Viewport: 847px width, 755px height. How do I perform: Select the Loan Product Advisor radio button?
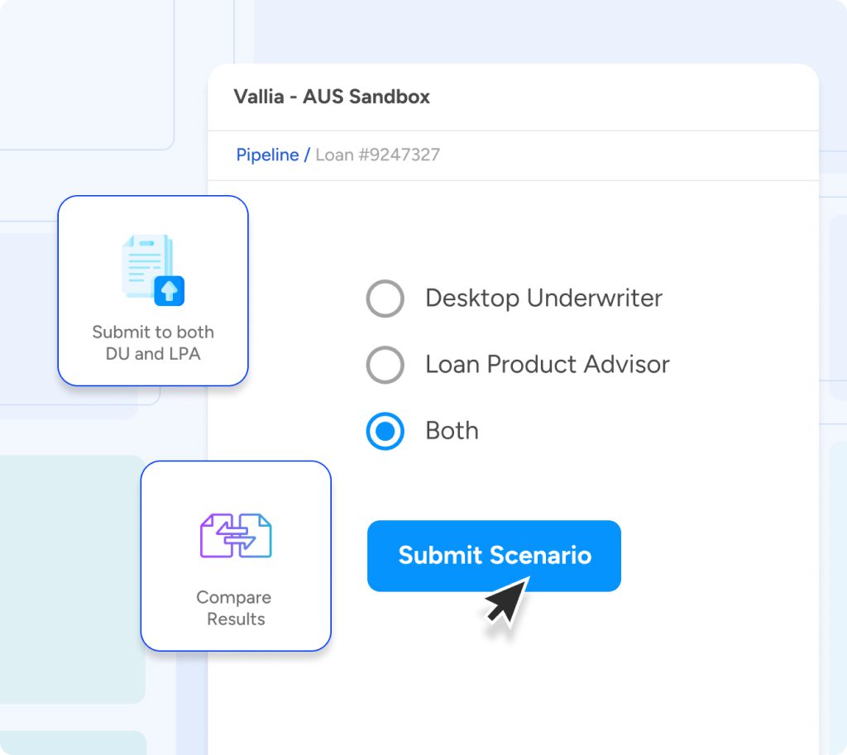tap(385, 365)
